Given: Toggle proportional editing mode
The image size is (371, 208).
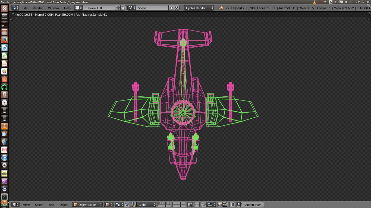Looking at the screenshot, I should pyautogui.click(x=197, y=205).
